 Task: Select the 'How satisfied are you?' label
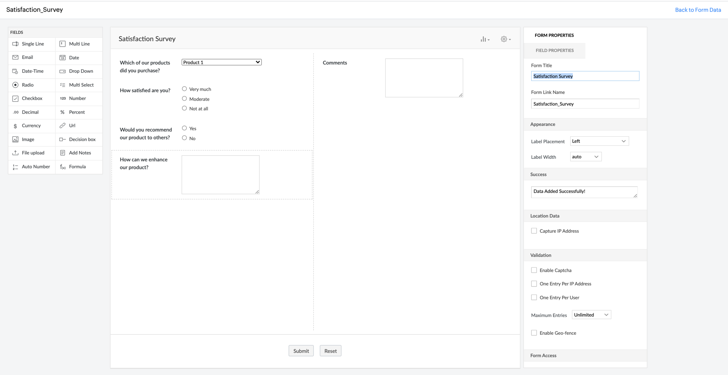pos(145,90)
